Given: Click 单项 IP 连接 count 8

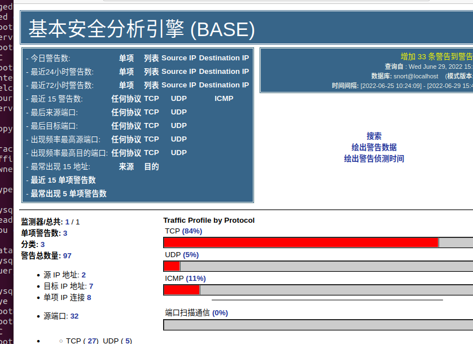Looking at the screenshot, I should [x=89, y=298].
